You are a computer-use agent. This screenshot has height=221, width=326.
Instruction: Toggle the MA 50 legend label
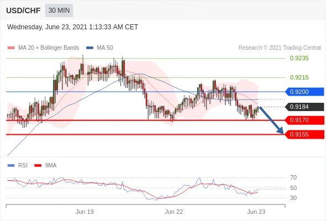click(x=105, y=48)
